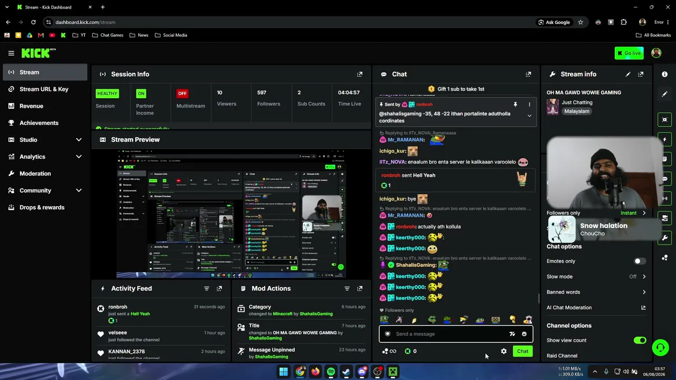Click Ask Google in address bar
Viewport: 676px width, 380px height.
pos(554,22)
